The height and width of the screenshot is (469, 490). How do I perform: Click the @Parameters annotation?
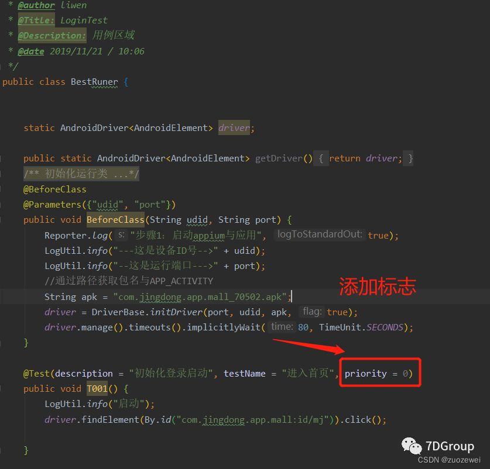52,205
